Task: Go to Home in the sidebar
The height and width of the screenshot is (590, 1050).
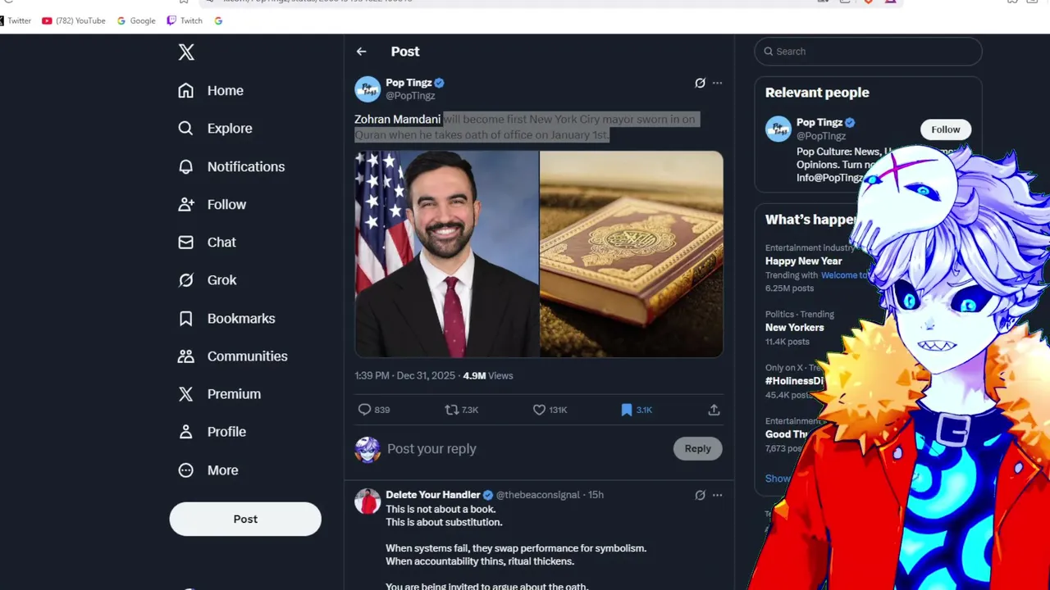Action: tap(211, 90)
